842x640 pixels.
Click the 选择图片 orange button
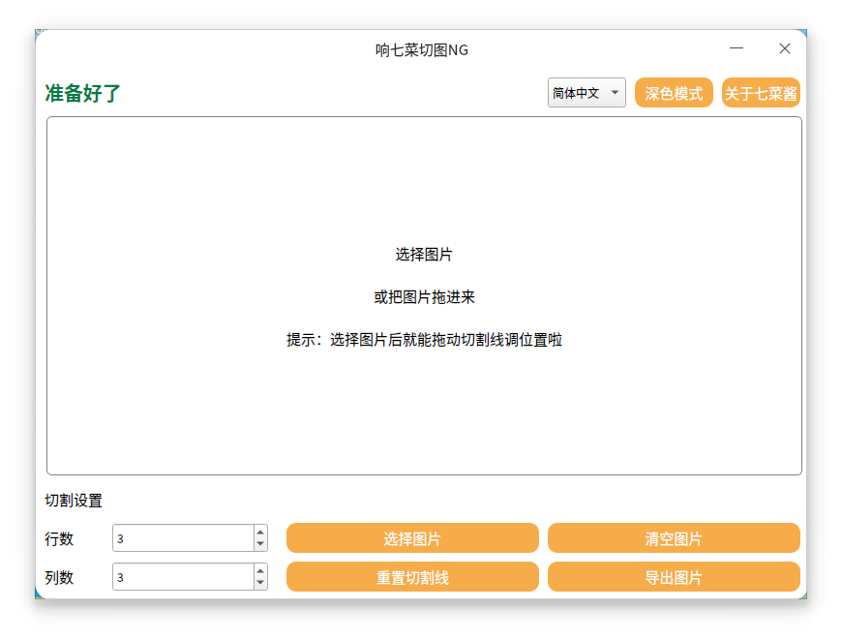[412, 538]
